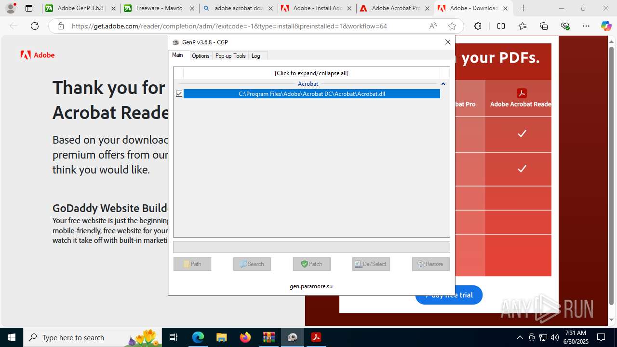Switch to Adobe GenP 3.6.8 browser tab
The height and width of the screenshot is (347, 617).
[80, 8]
